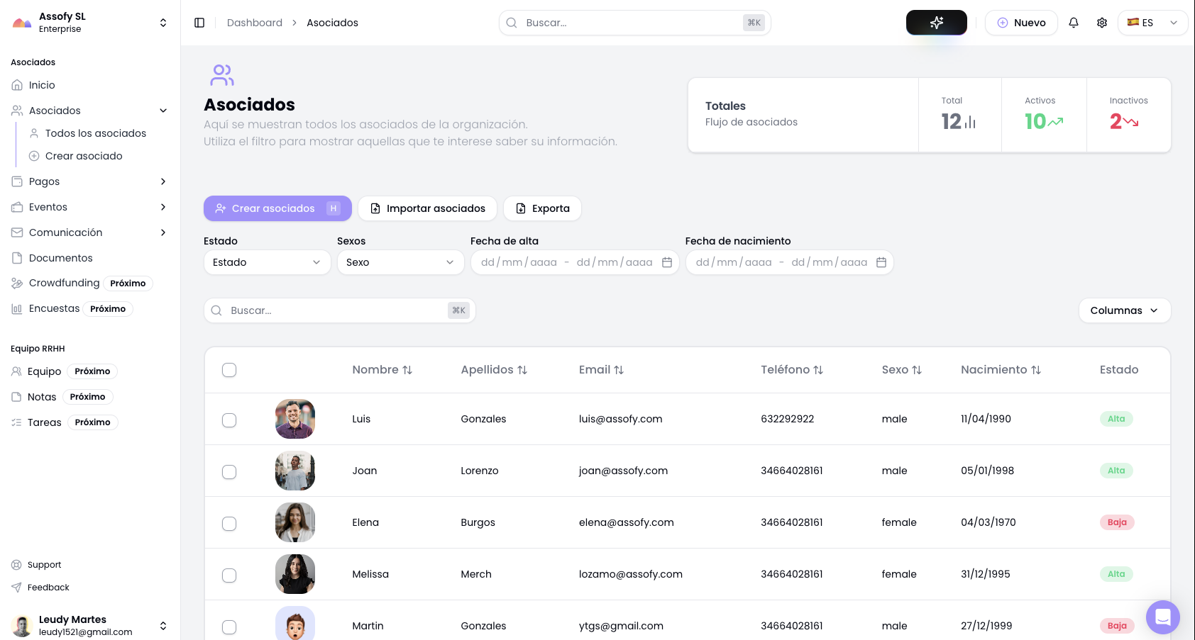Open the settings gear icon

pyautogui.click(x=1102, y=23)
